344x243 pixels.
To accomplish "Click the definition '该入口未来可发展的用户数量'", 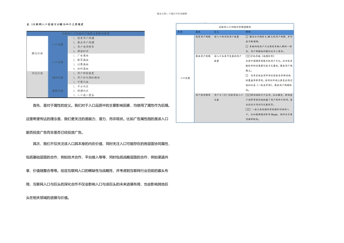I will [x=228, y=59].
